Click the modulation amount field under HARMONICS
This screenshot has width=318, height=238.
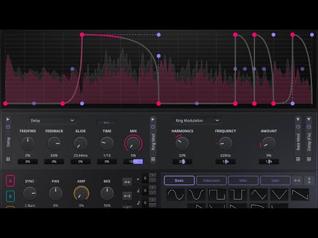(182, 161)
